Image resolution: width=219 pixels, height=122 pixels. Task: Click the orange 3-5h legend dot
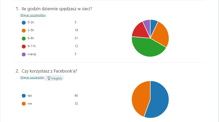(24, 30)
